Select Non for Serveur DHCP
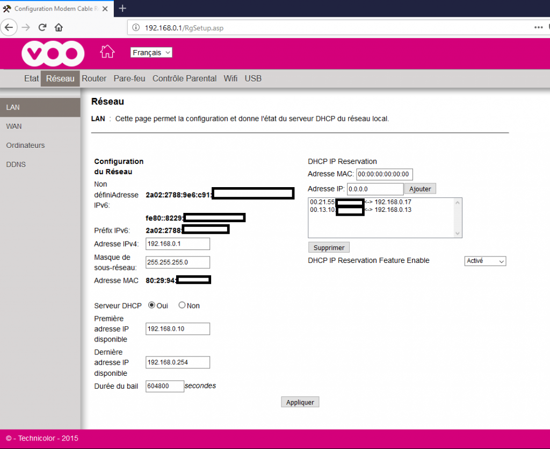The width and height of the screenshot is (550, 449). point(181,305)
